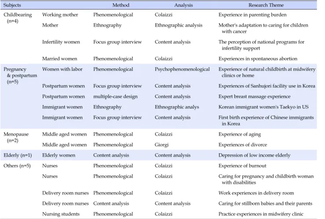
Task: Click the 'Experience of burnout' theme
Action: [242, 166]
